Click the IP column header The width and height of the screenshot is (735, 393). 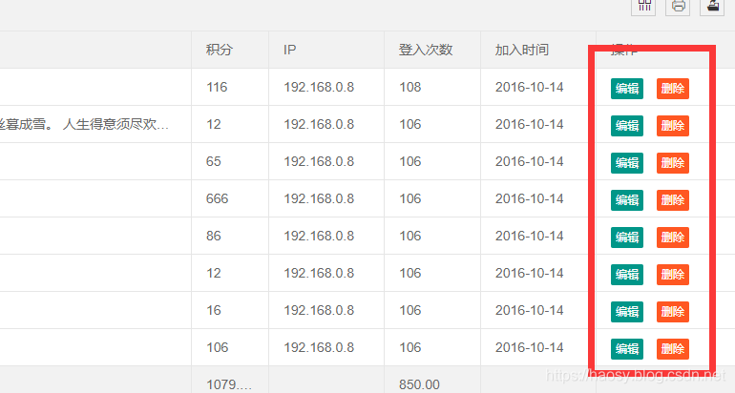[x=326, y=51]
